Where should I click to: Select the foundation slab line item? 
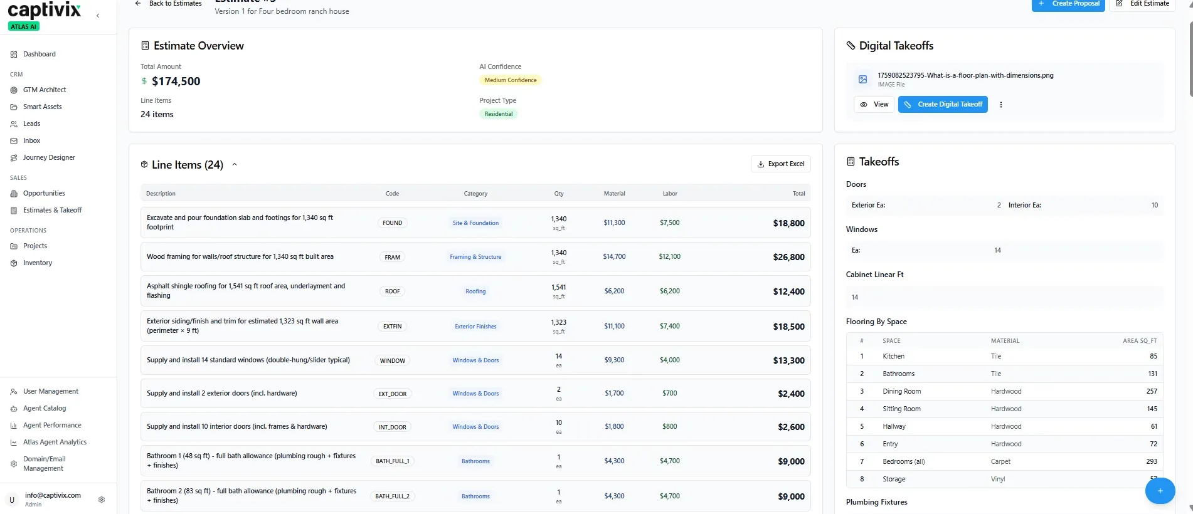coord(475,223)
